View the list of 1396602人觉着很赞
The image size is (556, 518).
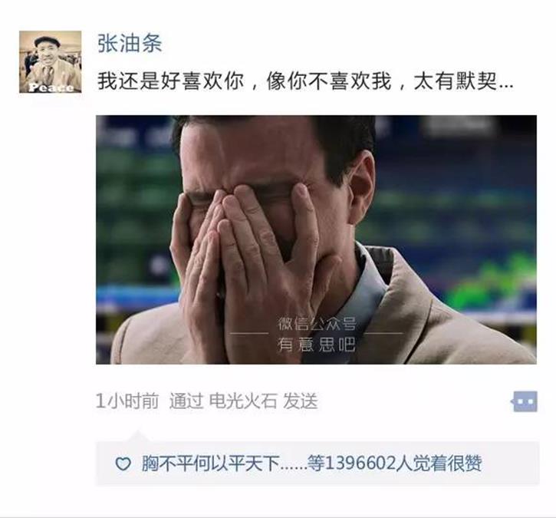coord(403,463)
